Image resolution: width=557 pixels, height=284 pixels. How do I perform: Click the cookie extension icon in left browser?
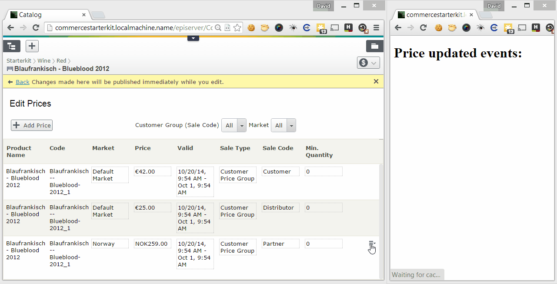pos(251,28)
